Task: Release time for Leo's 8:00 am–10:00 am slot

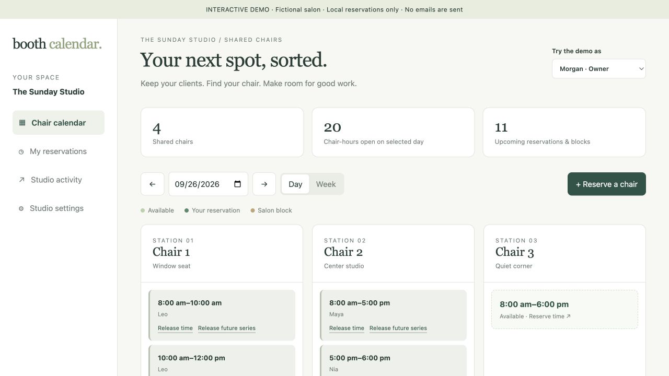Action: (x=175, y=328)
